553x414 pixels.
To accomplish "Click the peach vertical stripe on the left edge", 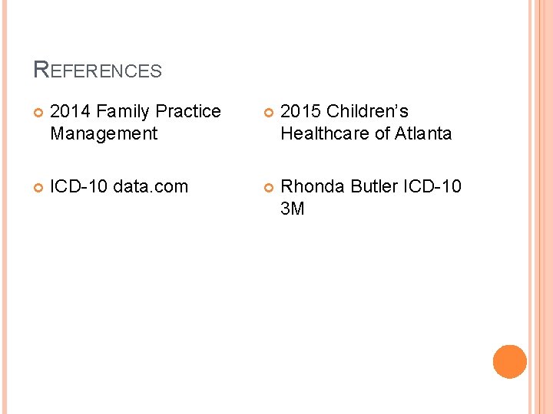I will tap(5, 207).
